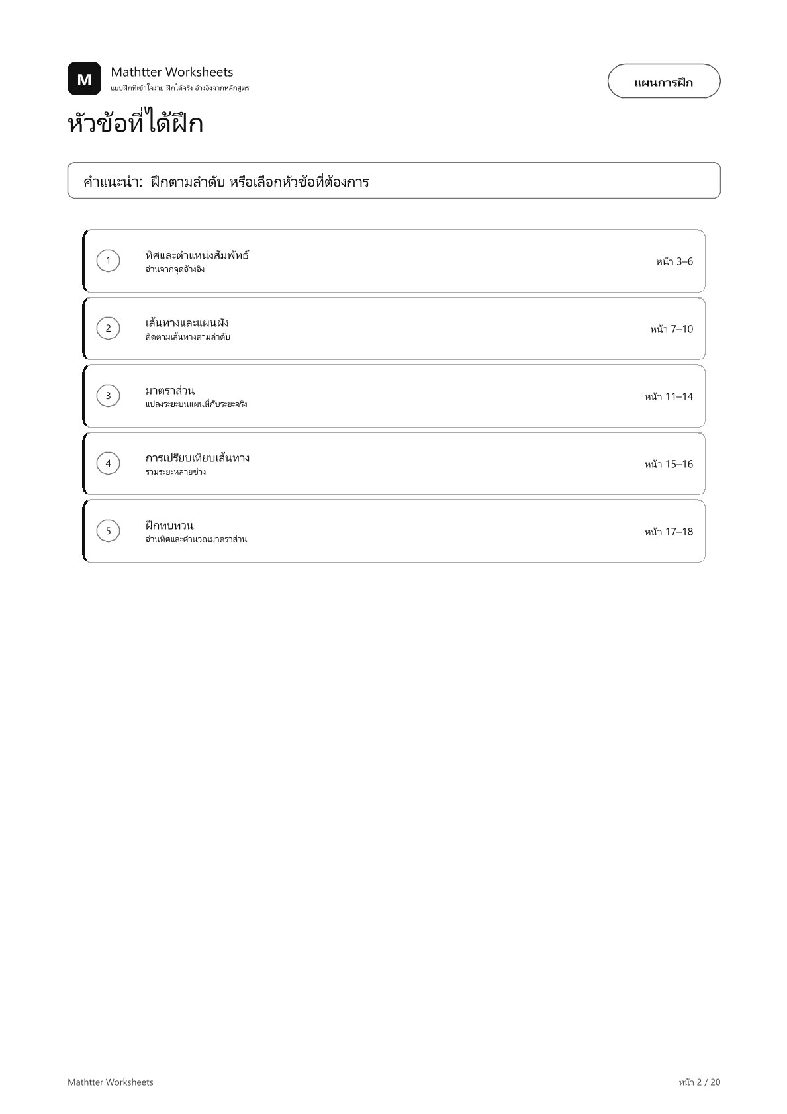Click the numbered circle 2 icon
This screenshot has height=1114, width=787.
click(109, 328)
